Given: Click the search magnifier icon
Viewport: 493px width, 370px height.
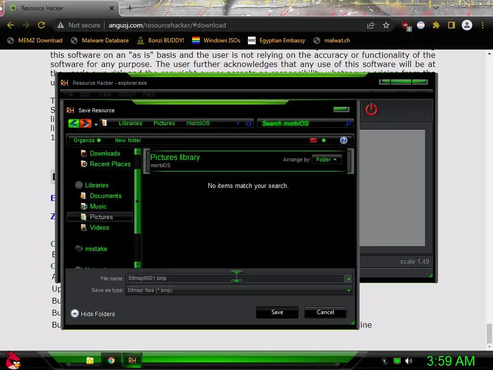Looking at the screenshot, I should 348,123.
